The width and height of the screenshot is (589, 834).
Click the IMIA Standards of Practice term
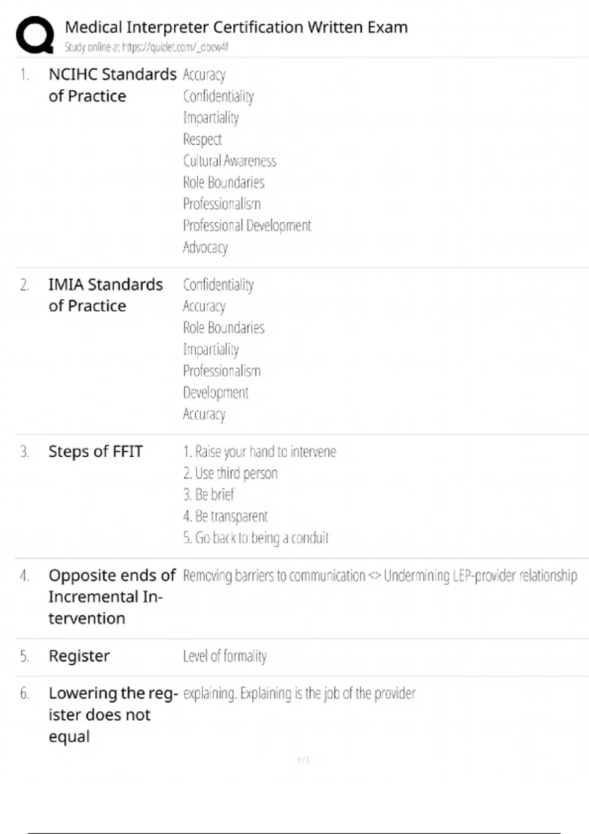coord(106,295)
